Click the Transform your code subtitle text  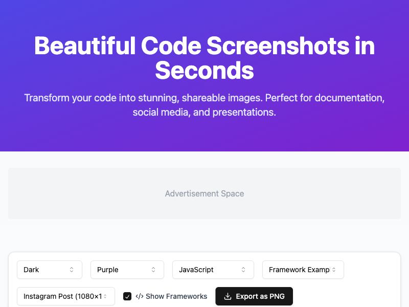coord(204,105)
